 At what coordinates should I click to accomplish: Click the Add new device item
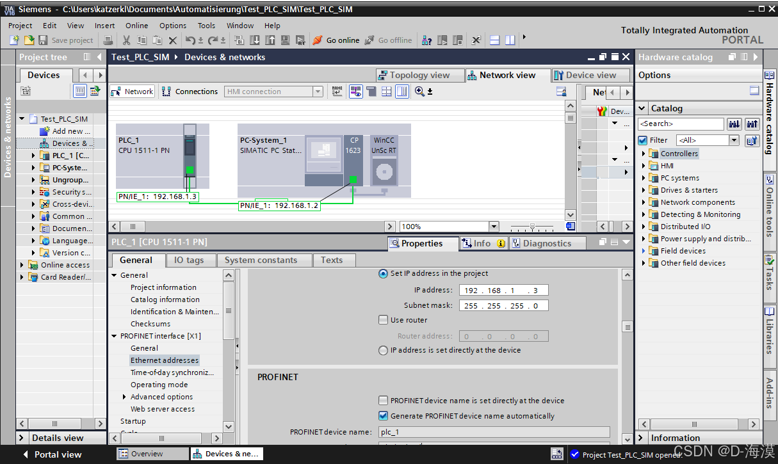pyautogui.click(x=67, y=131)
